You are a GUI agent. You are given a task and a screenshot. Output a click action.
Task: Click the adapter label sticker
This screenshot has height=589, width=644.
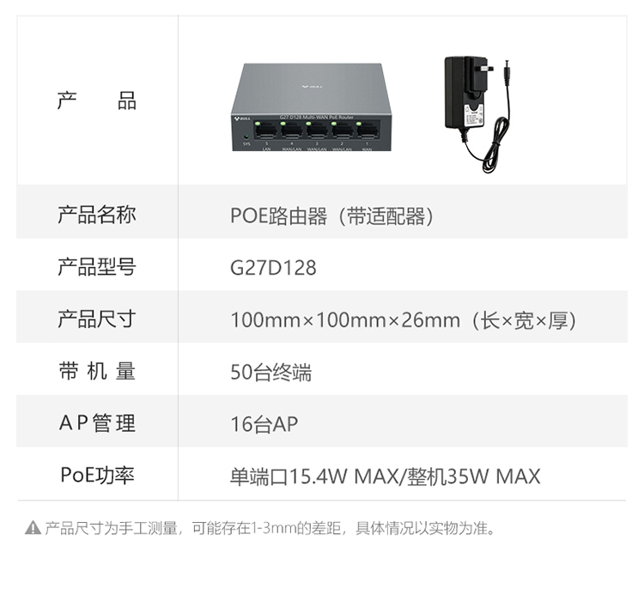click(472, 116)
